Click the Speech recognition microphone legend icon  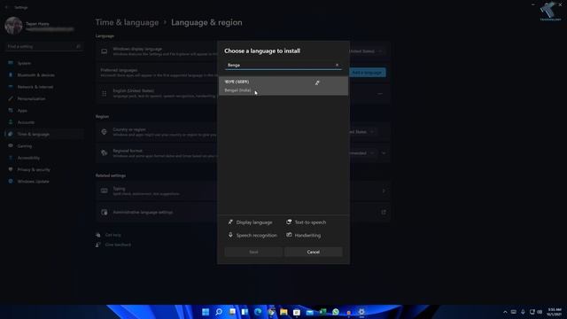[x=230, y=235]
